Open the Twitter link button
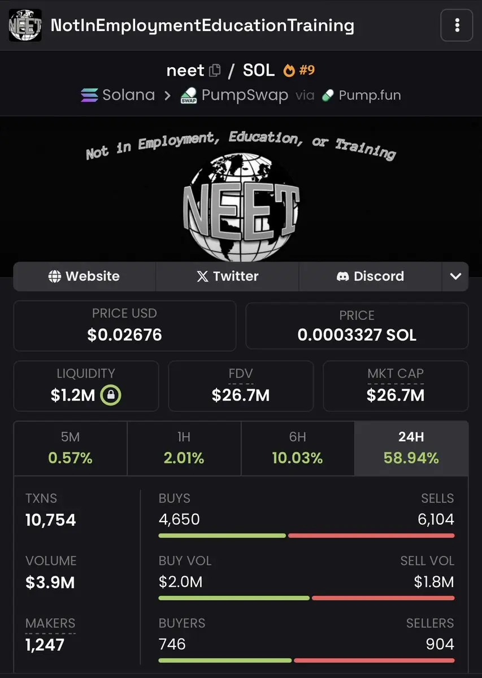This screenshot has width=482, height=678. tap(227, 276)
